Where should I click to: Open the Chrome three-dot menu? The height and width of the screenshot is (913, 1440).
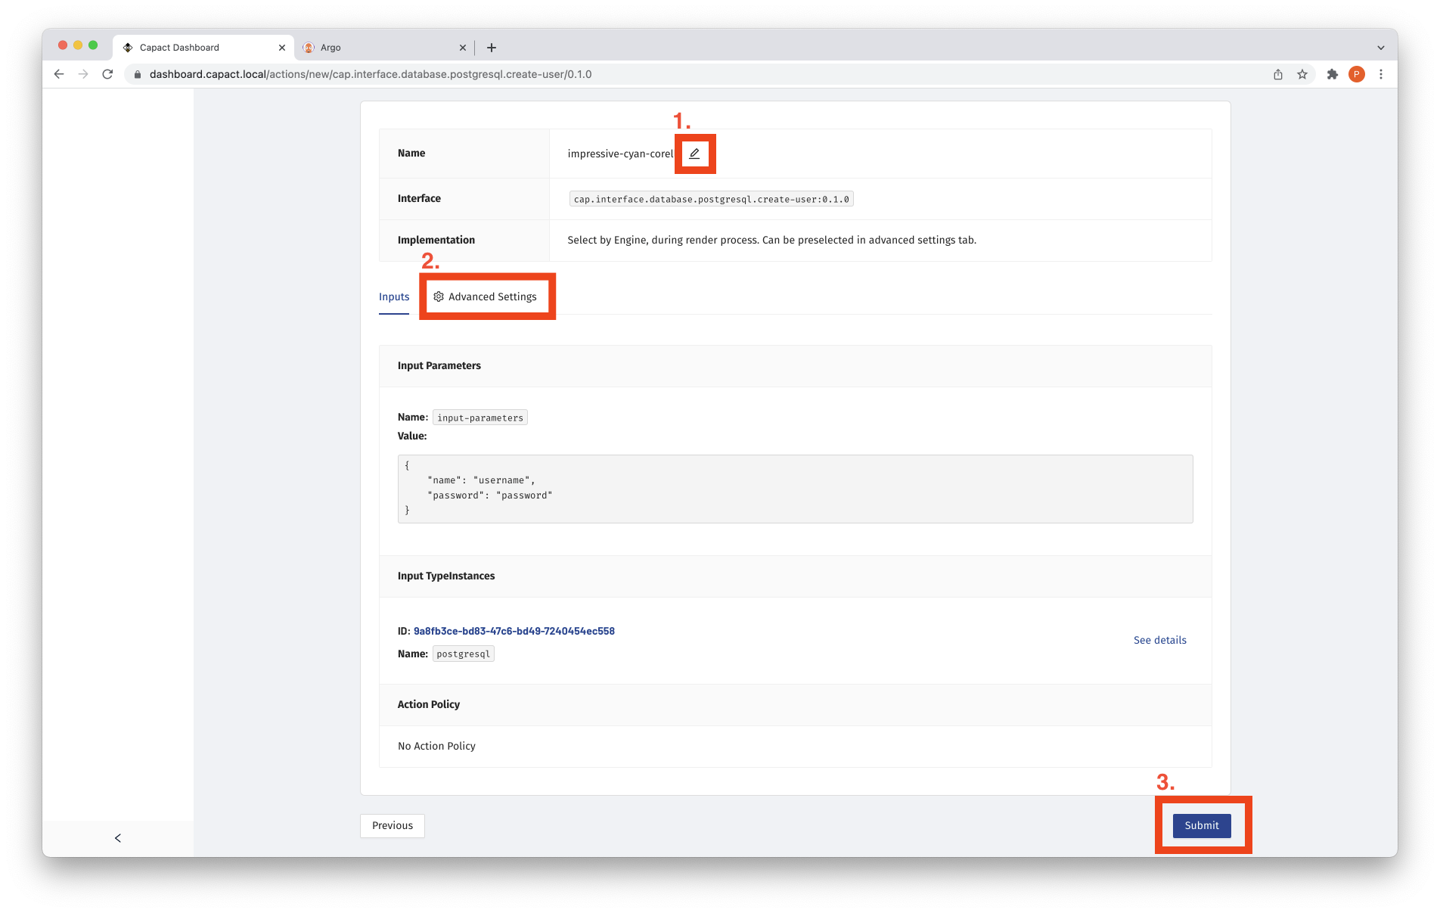1381,74
